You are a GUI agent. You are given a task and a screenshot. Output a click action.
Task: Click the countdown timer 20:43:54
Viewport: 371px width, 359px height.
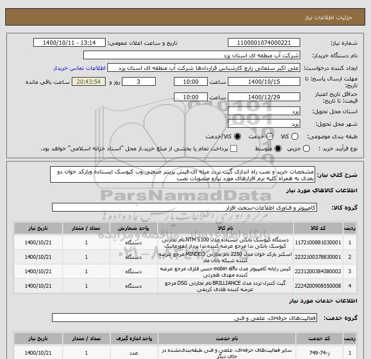tap(89, 81)
